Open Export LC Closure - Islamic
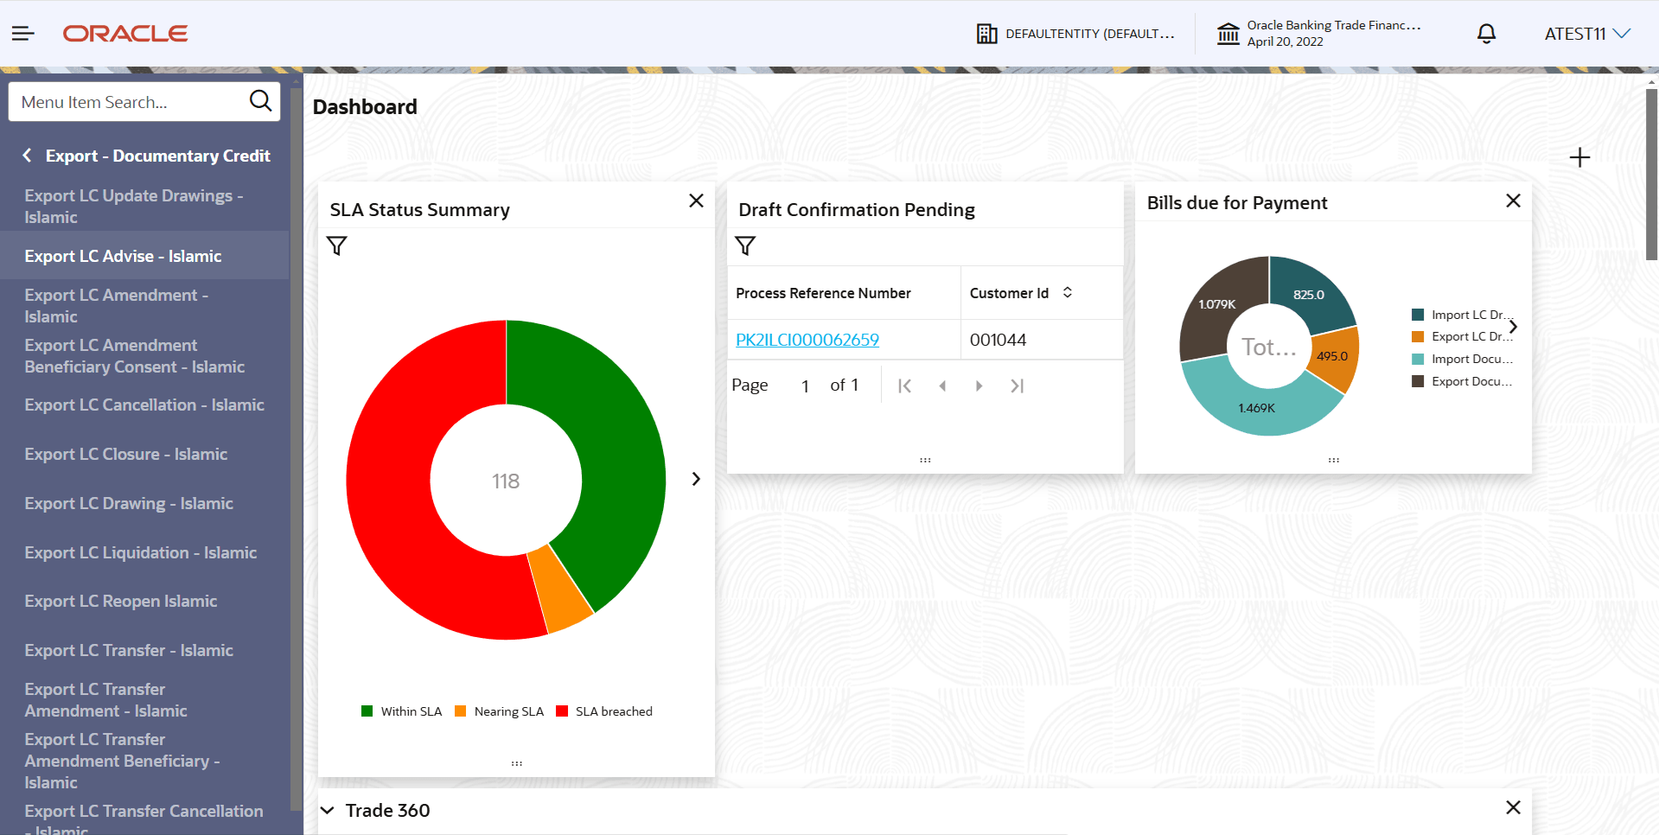Viewport: 1659px width, 835px height. [144, 454]
